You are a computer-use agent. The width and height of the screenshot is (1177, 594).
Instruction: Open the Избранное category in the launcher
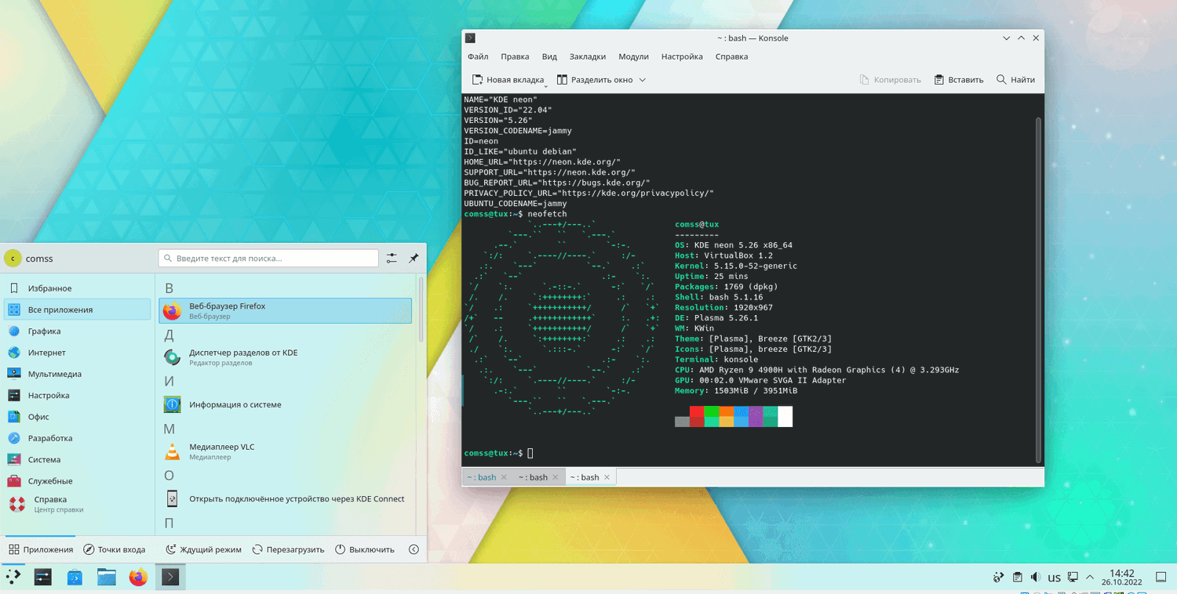(x=77, y=288)
